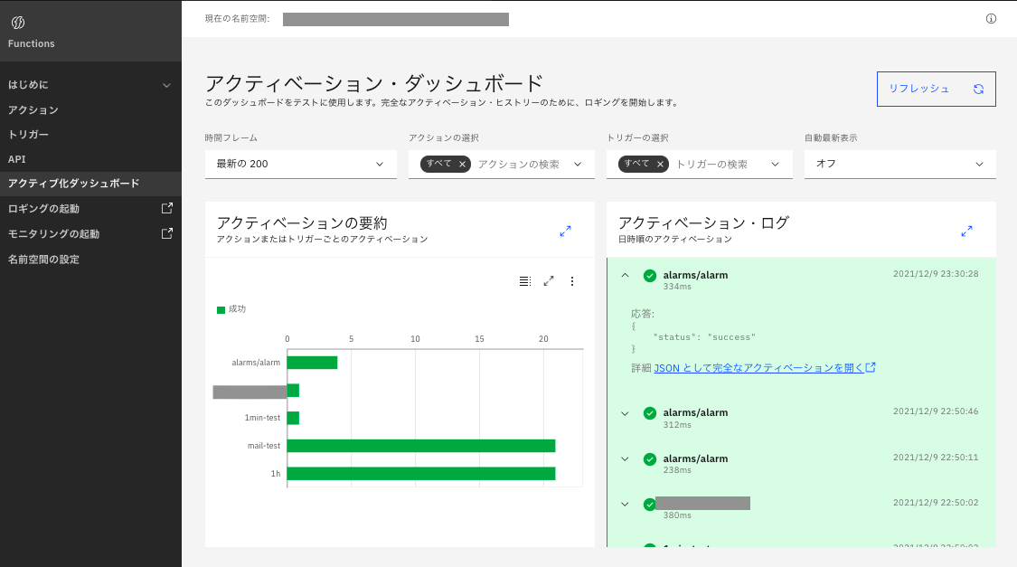Open the 自動最新表示 dropdown set to オフ
Viewport: 1017px width, 567px height.
click(x=900, y=165)
